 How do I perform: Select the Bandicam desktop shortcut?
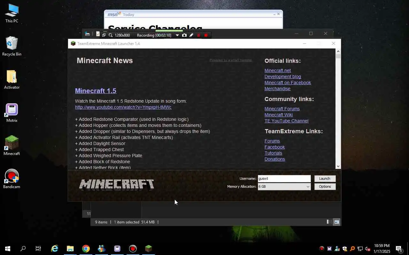12,179
